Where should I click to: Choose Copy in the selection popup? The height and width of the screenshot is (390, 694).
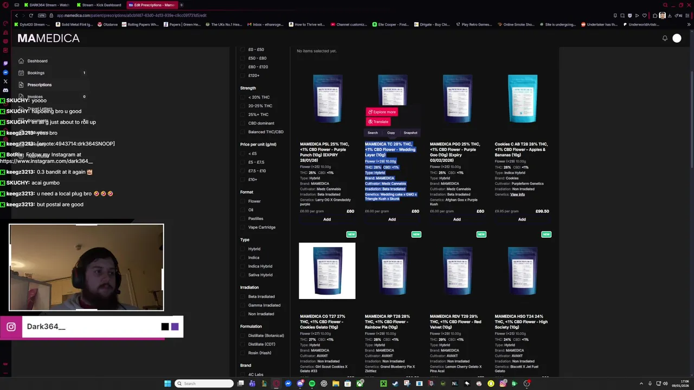click(391, 133)
